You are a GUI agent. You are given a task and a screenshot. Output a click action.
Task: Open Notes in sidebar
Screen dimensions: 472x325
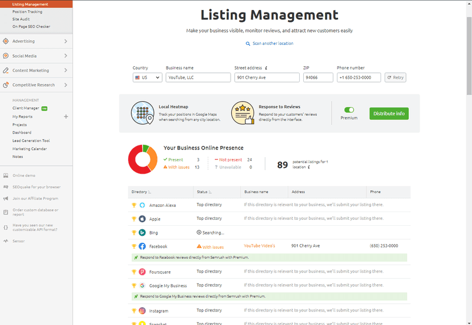[x=18, y=157]
